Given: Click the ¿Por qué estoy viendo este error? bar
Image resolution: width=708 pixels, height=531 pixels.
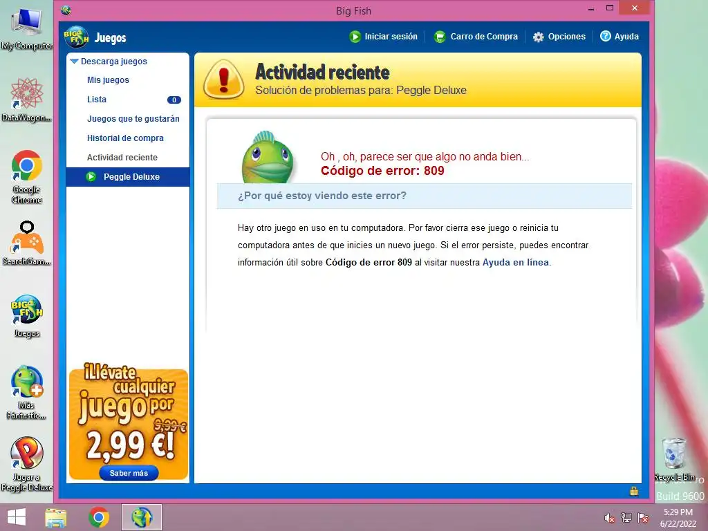Looking at the screenshot, I should (x=424, y=196).
